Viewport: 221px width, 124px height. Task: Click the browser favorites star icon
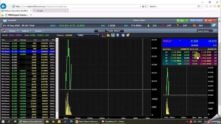click(211, 6)
